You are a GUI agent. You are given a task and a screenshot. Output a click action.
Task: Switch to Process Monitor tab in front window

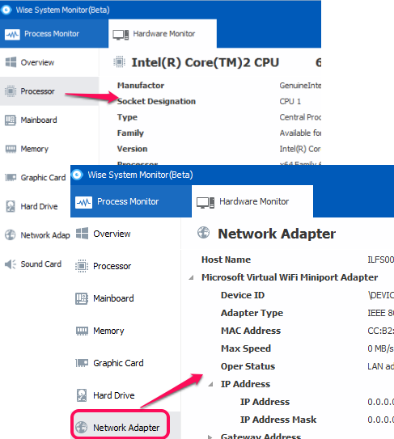[x=131, y=201]
